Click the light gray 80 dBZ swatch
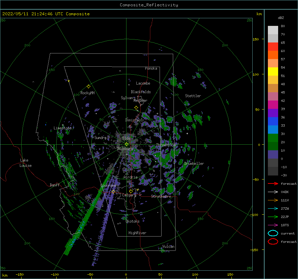The height and width of the screenshot is (279, 298). [x=273, y=30]
